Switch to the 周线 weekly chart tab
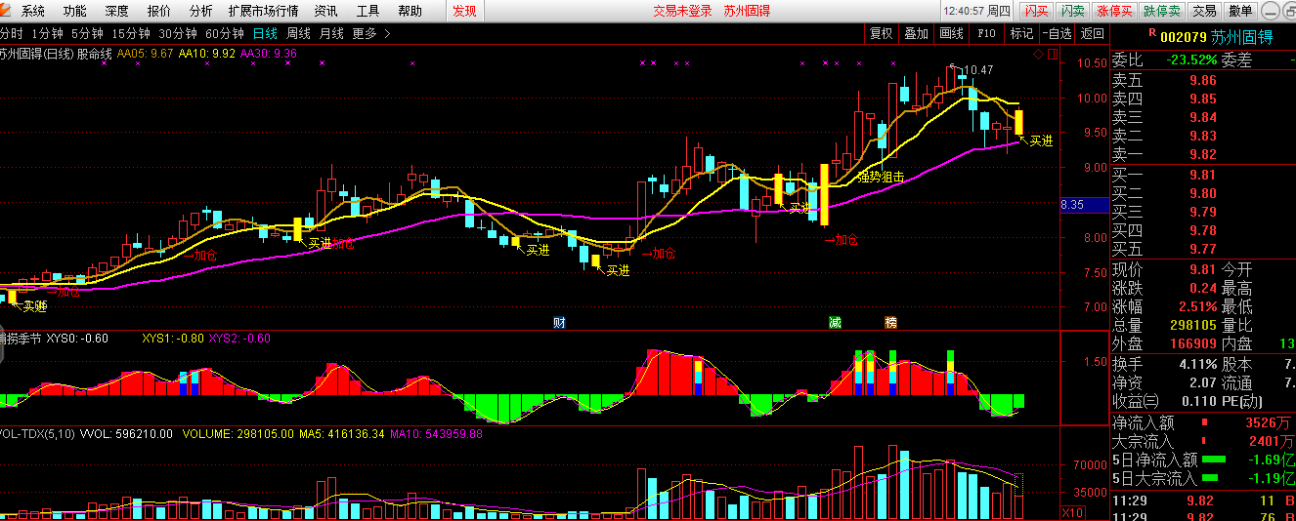Viewport: 1296px width, 521px height. (298, 33)
